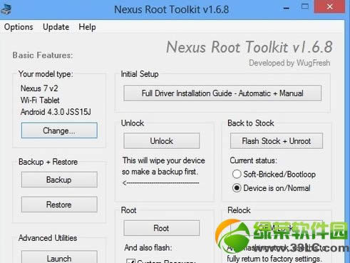Click the 'Android 4.3.0 JSS15J' text
This screenshot has width=350, height=263.
coord(56,112)
